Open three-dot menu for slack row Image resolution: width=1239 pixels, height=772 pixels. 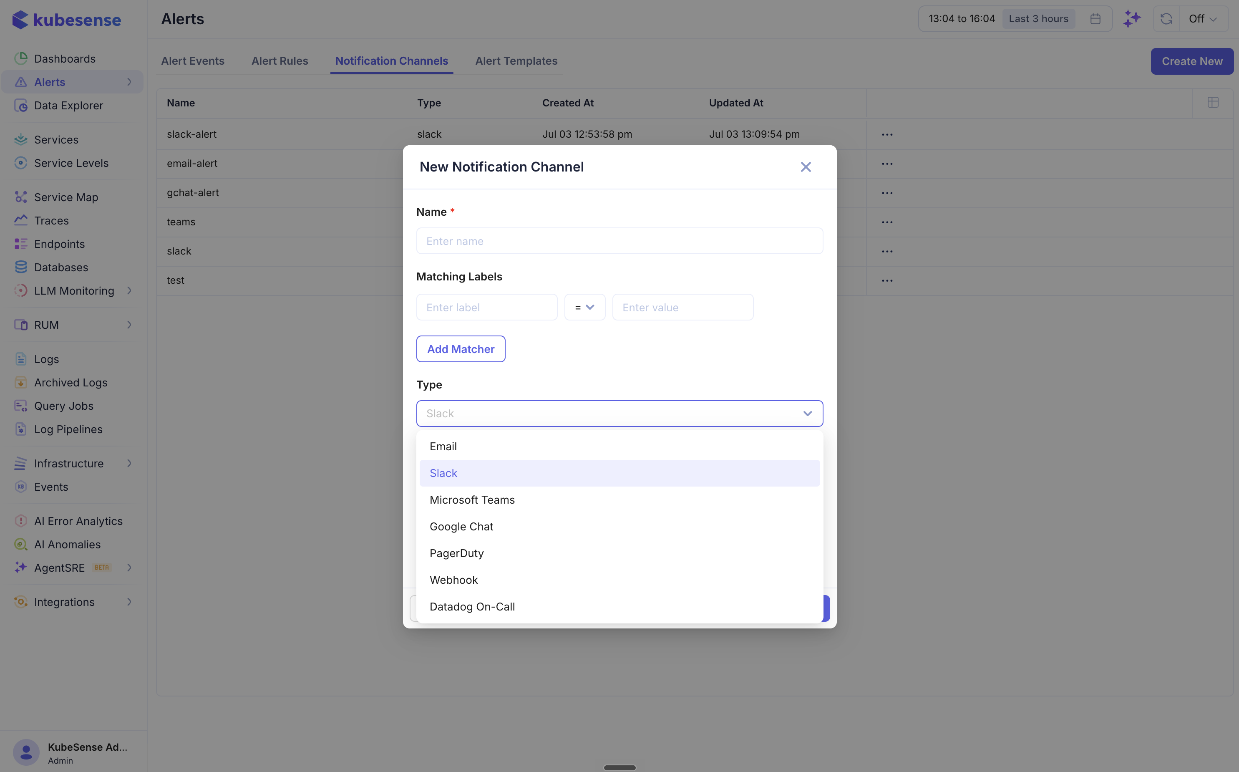tap(887, 251)
